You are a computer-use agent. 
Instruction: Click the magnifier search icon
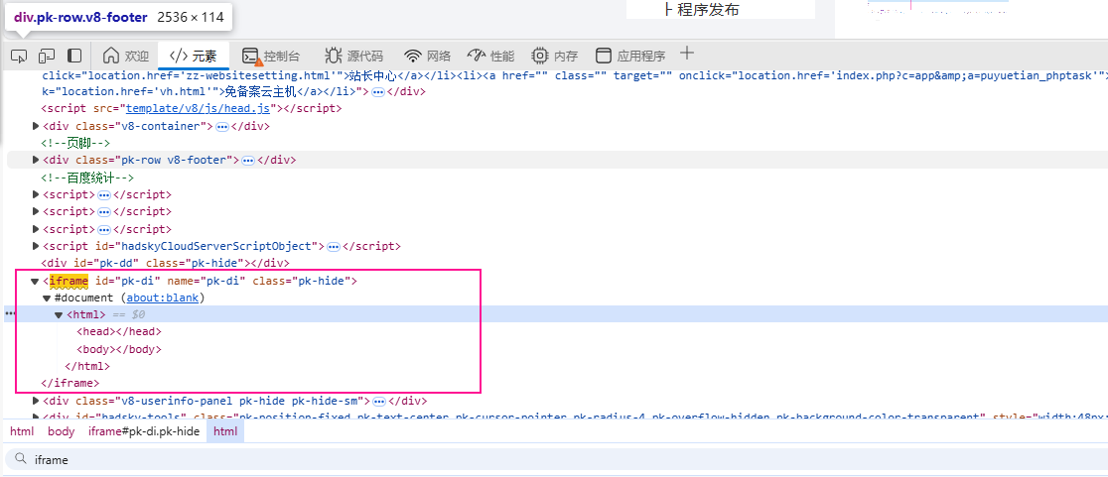[21, 460]
